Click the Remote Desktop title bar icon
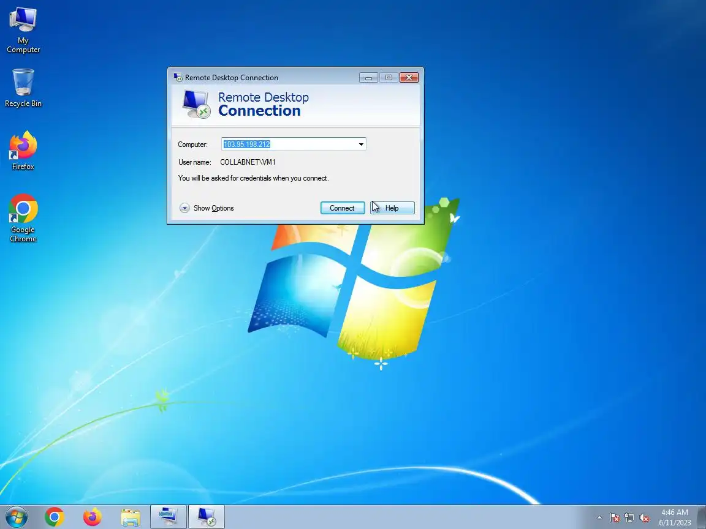 click(178, 77)
